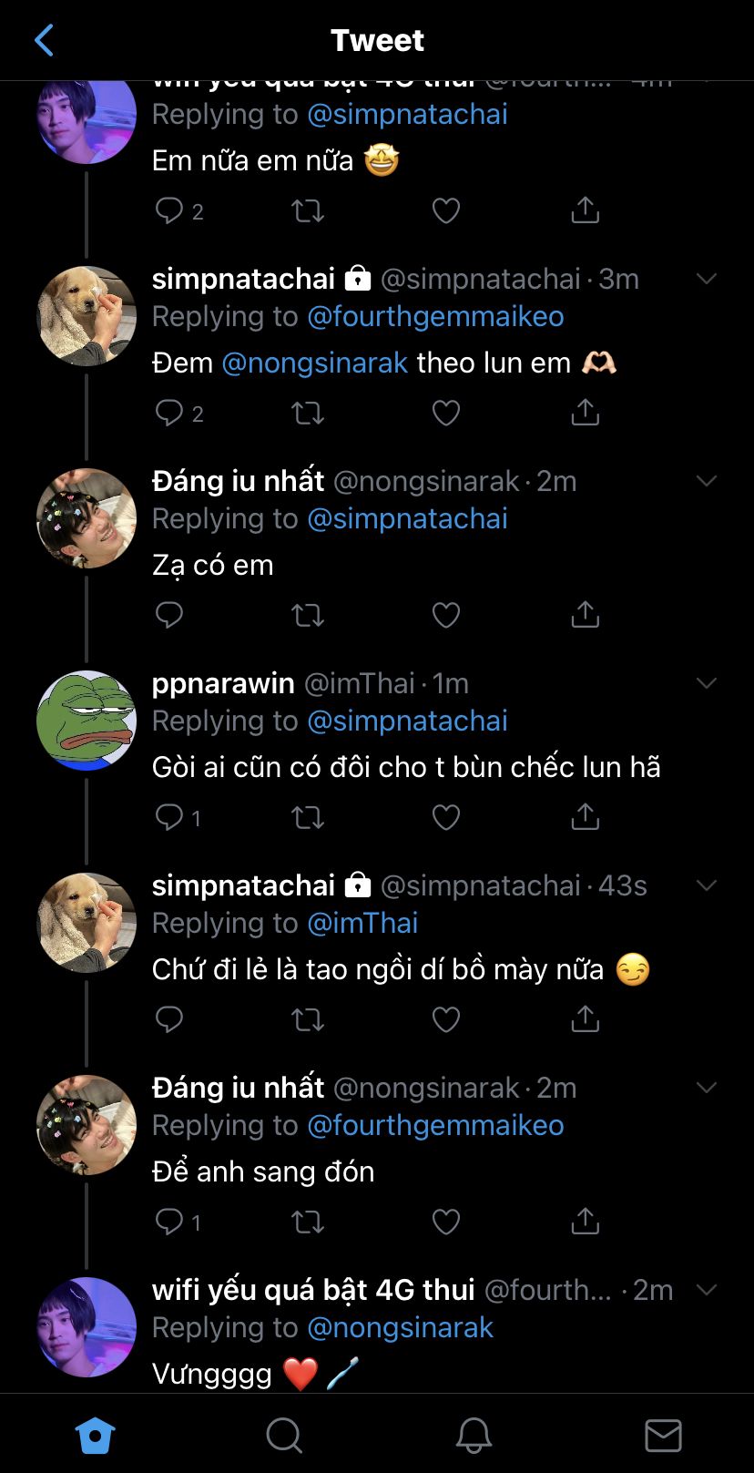Image resolution: width=754 pixels, height=1473 pixels.
Task: Open comments on "Để anh sang đón"
Action: (x=169, y=1222)
